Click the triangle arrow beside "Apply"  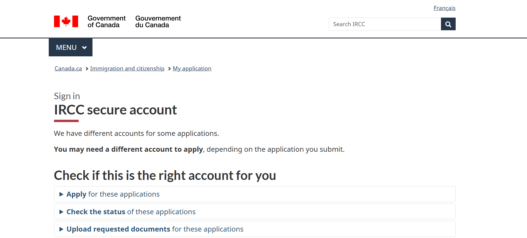[61, 194]
